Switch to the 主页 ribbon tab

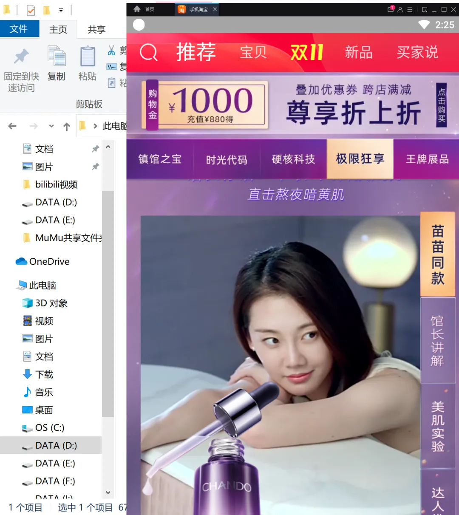tap(58, 29)
